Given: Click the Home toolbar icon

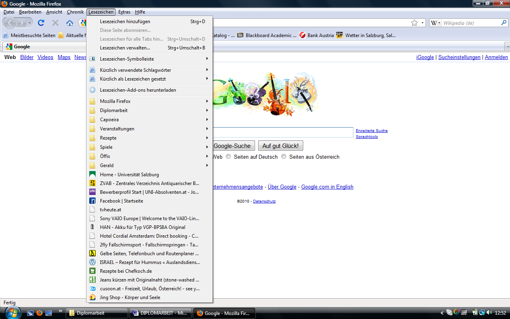Looking at the screenshot, I should (70, 23).
